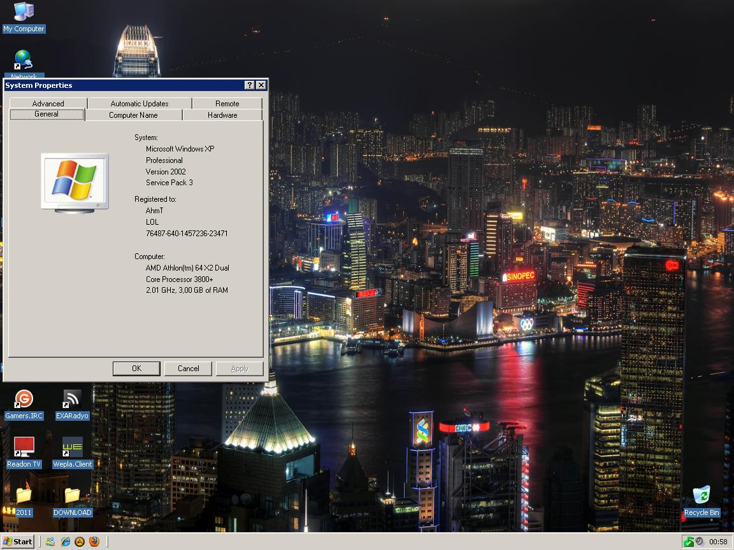The width and height of the screenshot is (734, 550).
Task: Open the My Computer desktop icon
Action: click(24, 12)
